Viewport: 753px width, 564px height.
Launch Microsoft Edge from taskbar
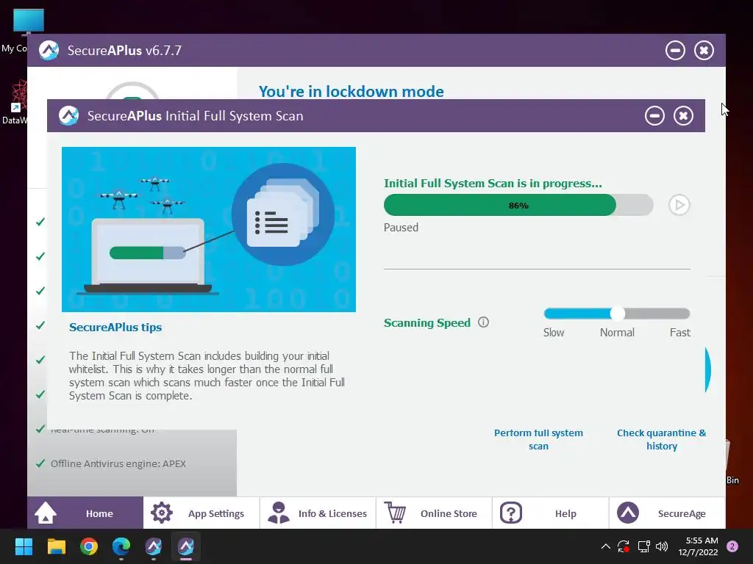tap(121, 546)
